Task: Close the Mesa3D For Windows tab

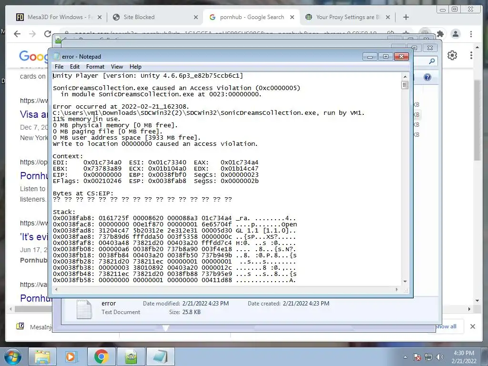Action: tap(100, 18)
